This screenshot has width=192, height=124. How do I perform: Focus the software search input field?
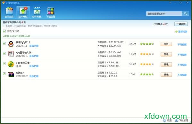pos(164,13)
